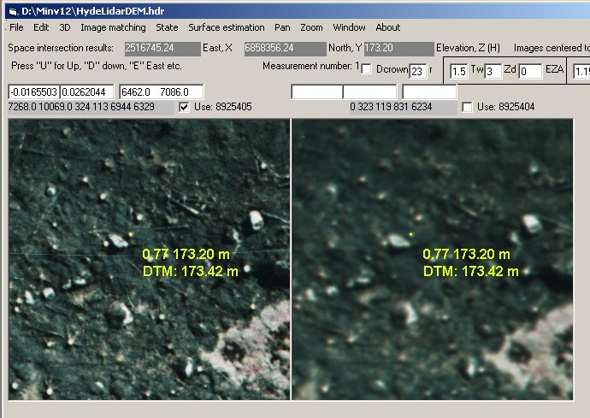This screenshot has height=418, width=590.
Task: Uncheck the Use: 8925405 checkbox
Action: 184,108
